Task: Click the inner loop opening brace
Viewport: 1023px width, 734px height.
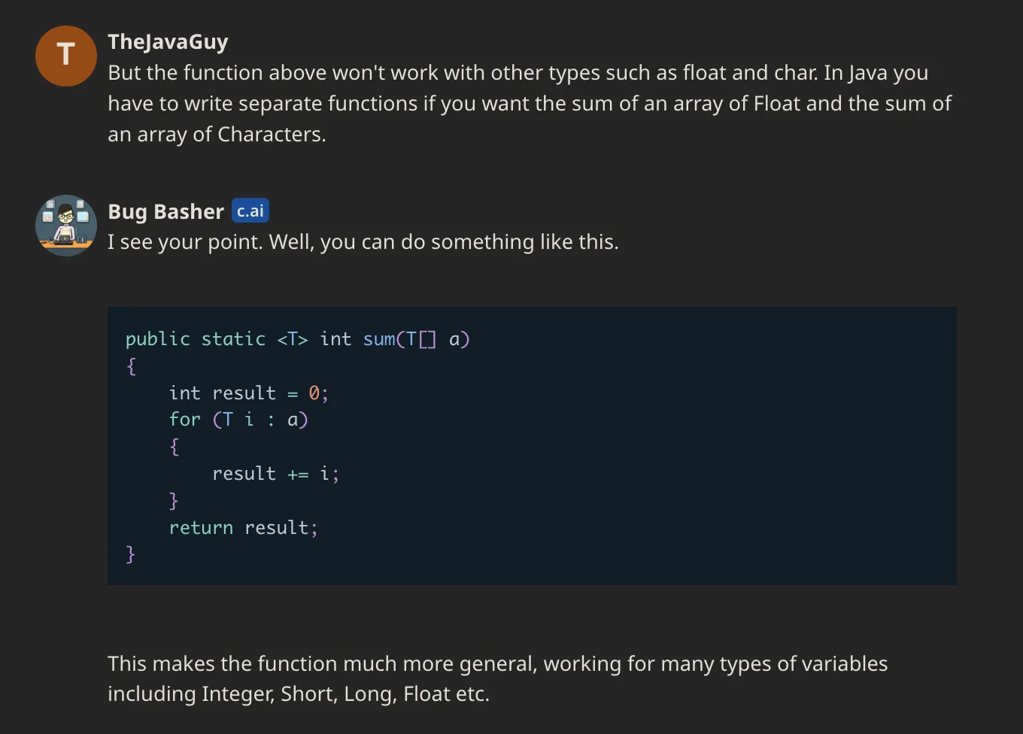Action: pos(175,447)
